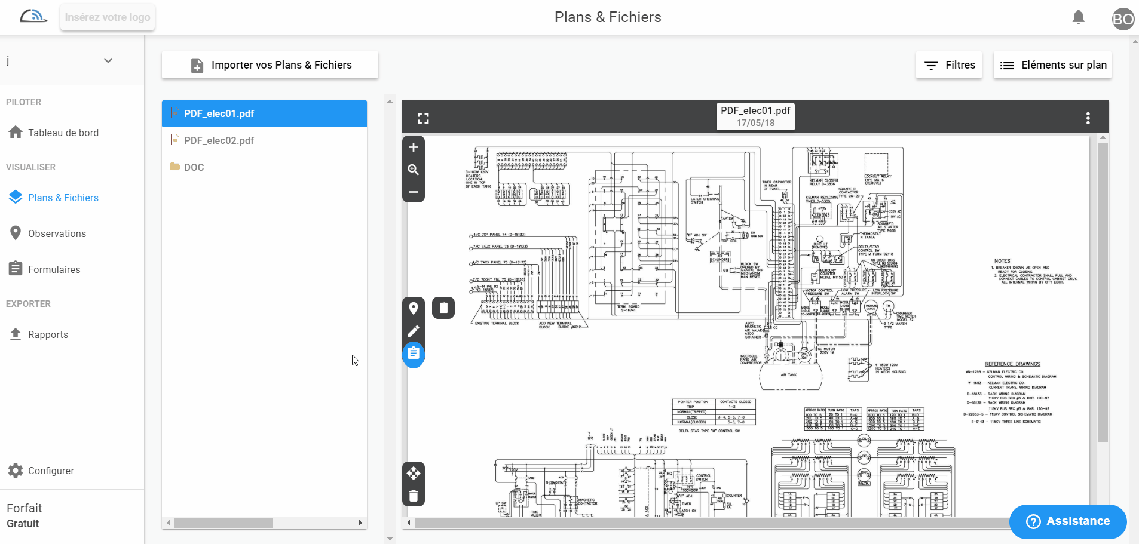Click the magnifier zoom reset icon
This screenshot has height=544, width=1139.
tap(413, 170)
